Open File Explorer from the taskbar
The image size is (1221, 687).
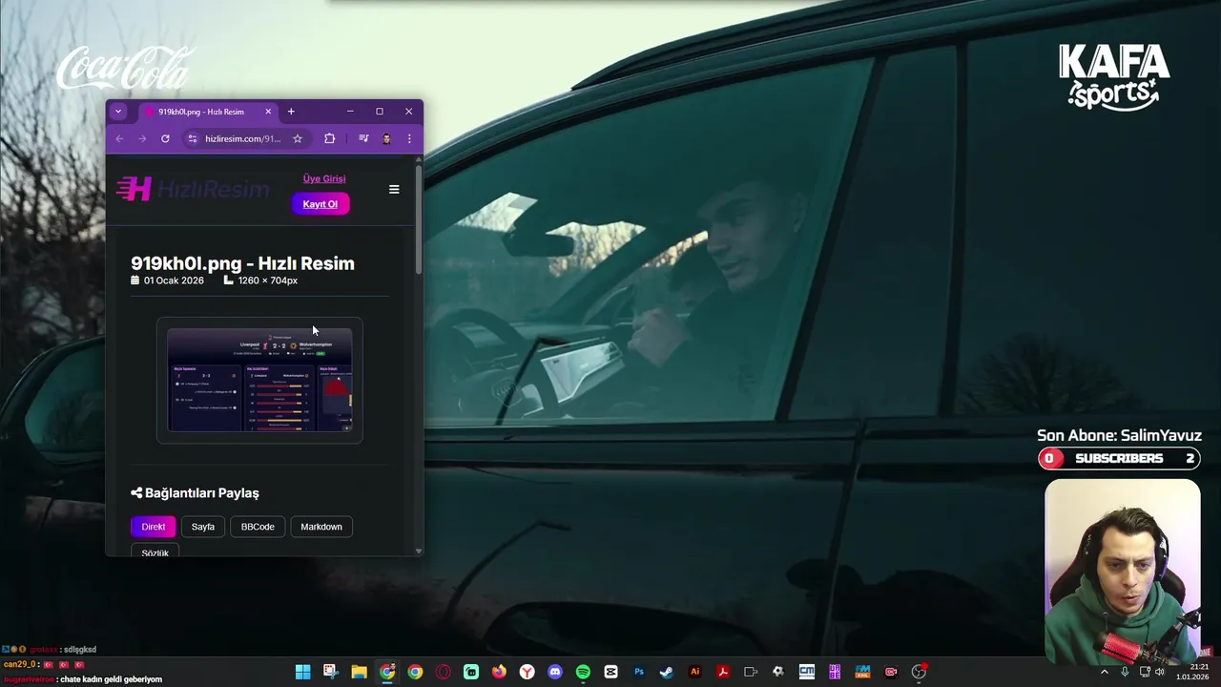[359, 672]
